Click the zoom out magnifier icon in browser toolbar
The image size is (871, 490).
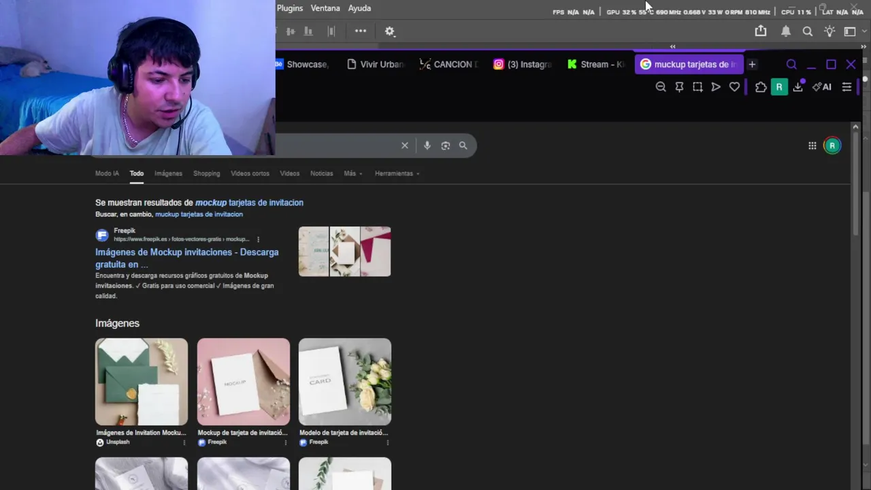661,87
